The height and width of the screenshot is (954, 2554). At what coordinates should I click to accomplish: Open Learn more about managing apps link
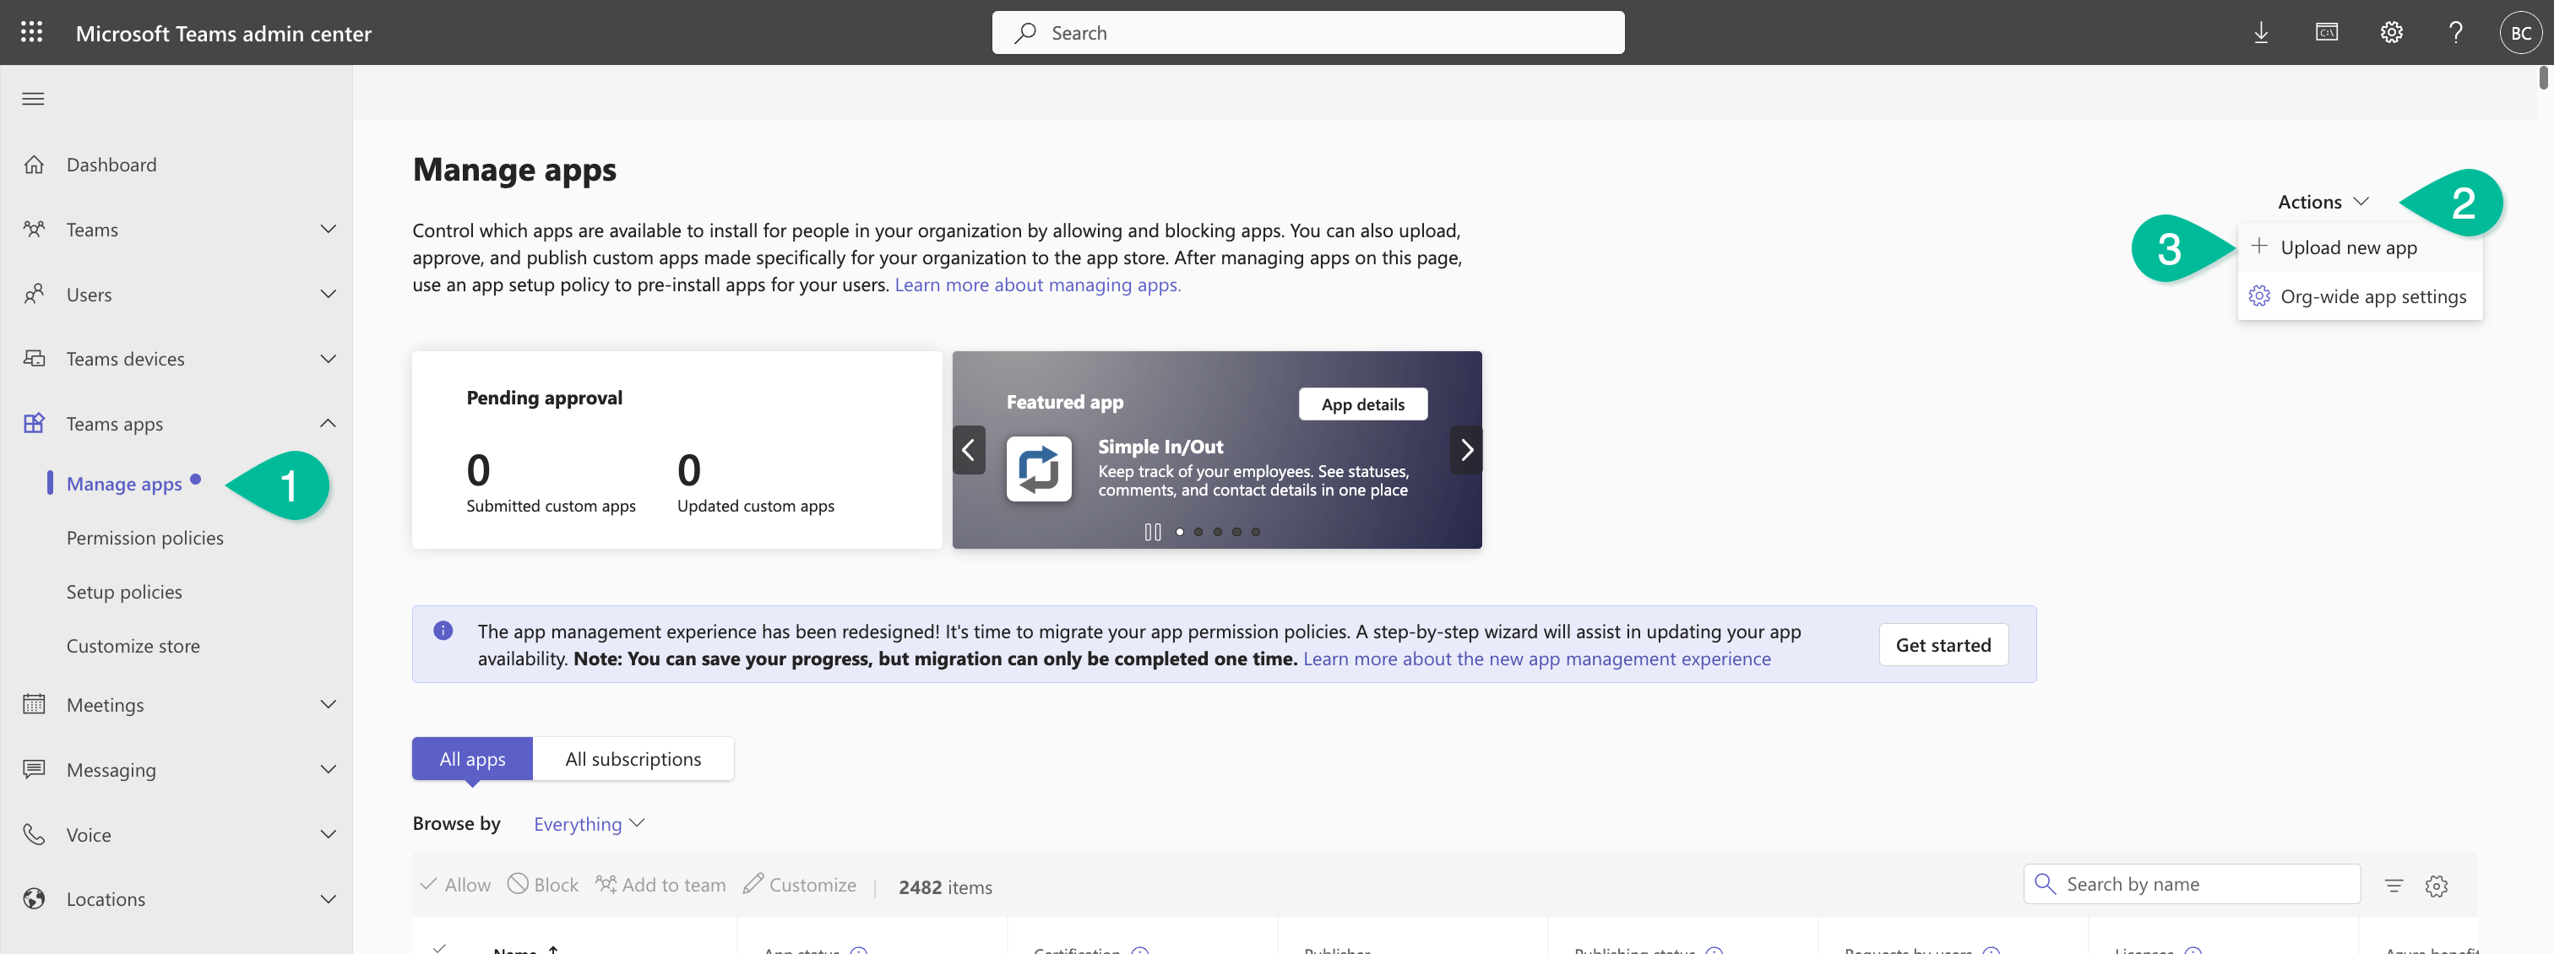pos(1037,285)
